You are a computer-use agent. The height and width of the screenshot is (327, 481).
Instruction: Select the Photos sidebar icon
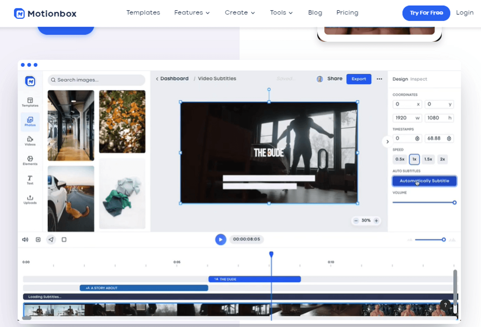tap(30, 122)
